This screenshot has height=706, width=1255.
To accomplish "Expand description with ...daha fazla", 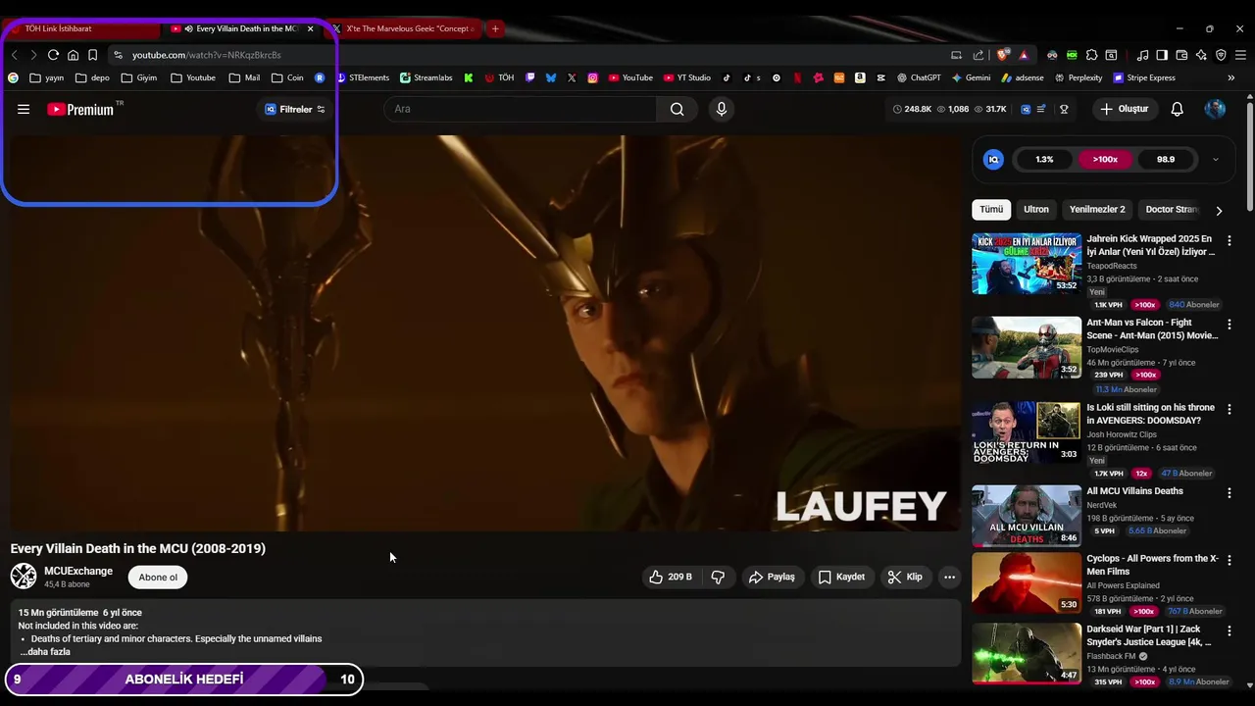I will pyautogui.click(x=44, y=652).
